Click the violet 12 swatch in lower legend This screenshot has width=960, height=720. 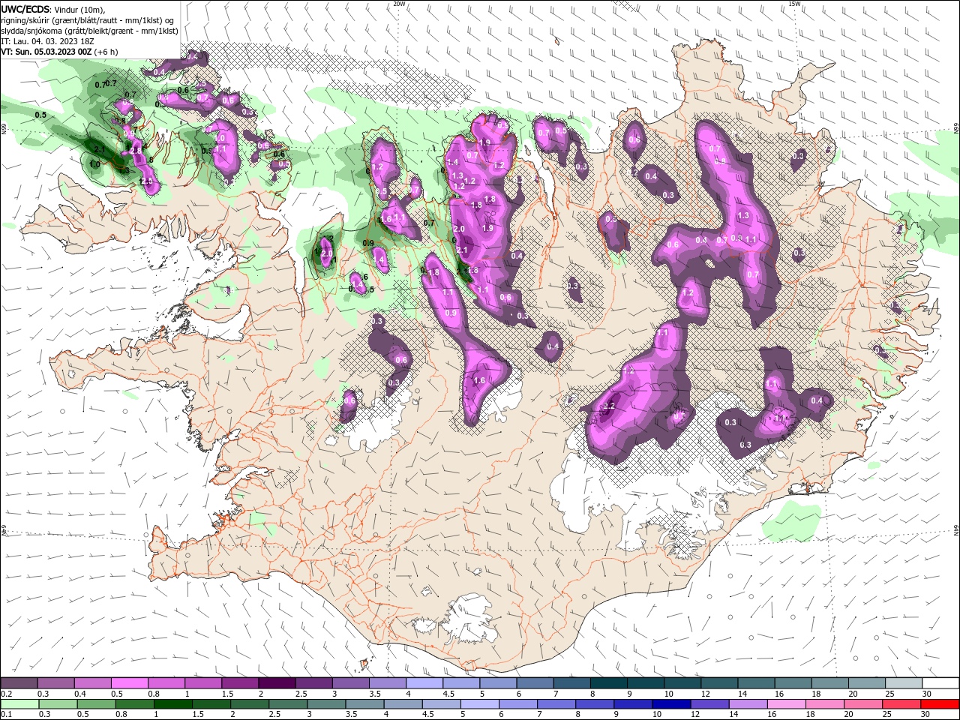point(710,703)
